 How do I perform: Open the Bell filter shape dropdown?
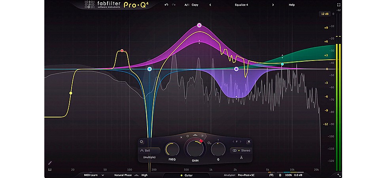[149, 150]
